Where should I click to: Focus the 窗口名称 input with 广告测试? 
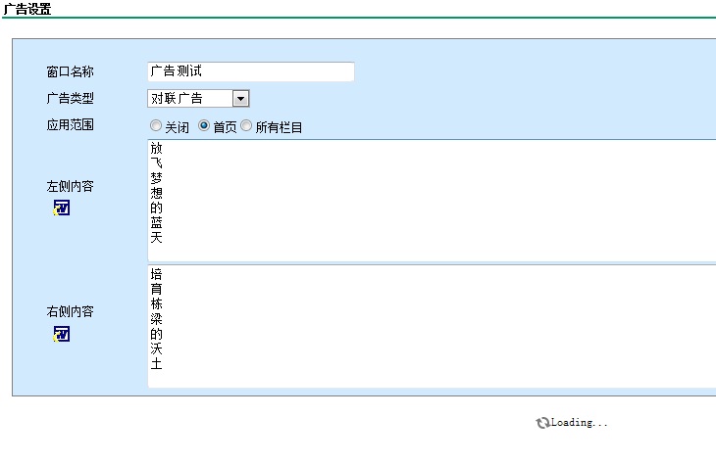point(250,71)
